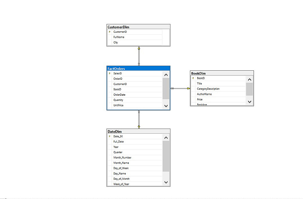The image size is (303, 199).
Task: Click the scroll up arrow in BookDim table
Action: [249, 79]
